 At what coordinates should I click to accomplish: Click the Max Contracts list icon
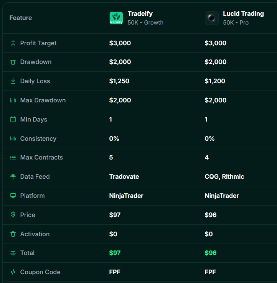(13, 158)
